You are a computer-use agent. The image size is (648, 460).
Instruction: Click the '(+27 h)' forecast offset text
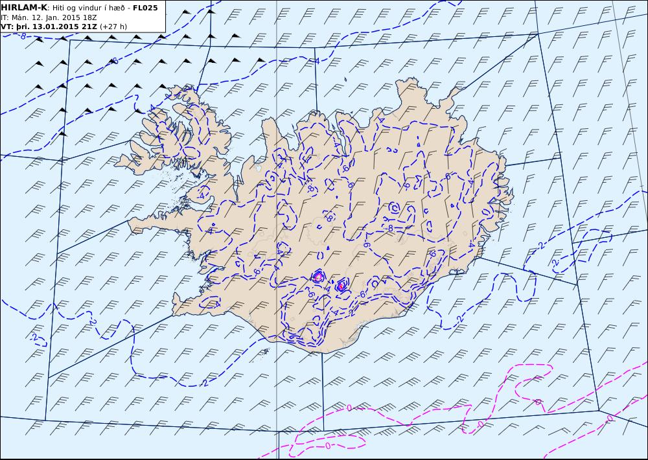tap(113, 27)
